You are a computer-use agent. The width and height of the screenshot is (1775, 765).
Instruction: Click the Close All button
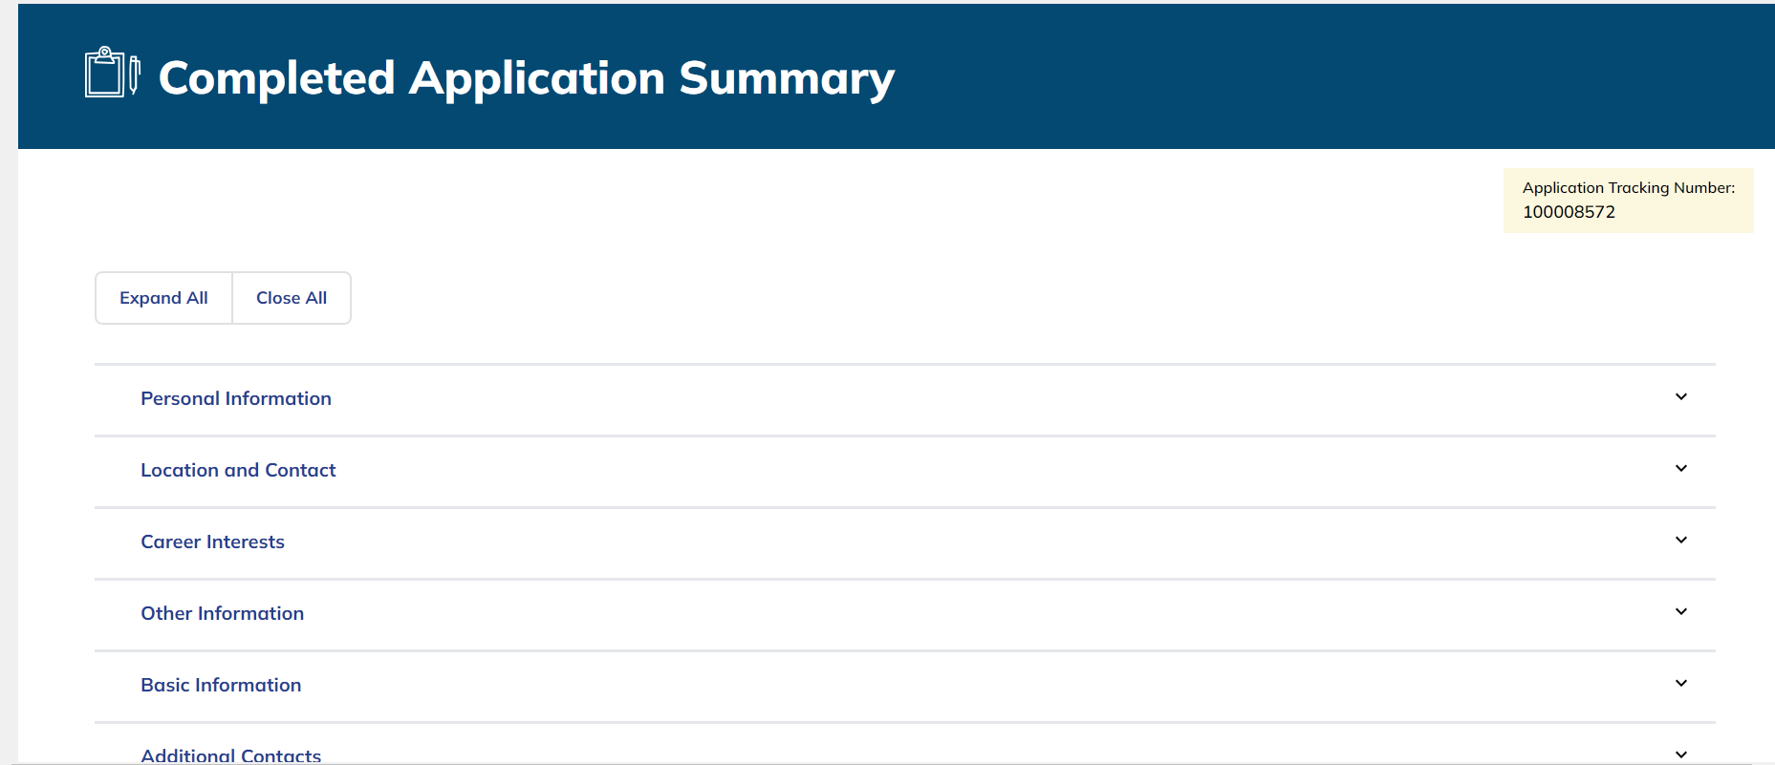292,298
